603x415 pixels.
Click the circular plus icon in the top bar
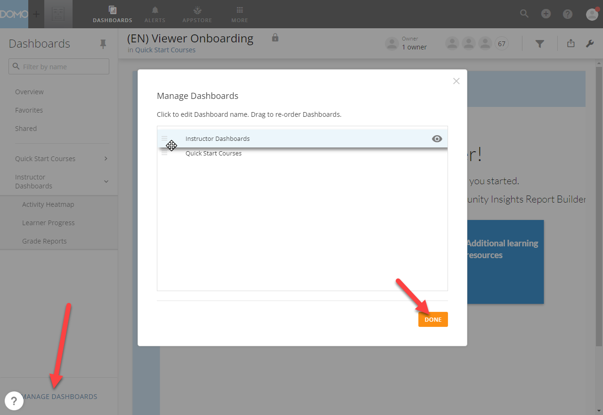(546, 14)
